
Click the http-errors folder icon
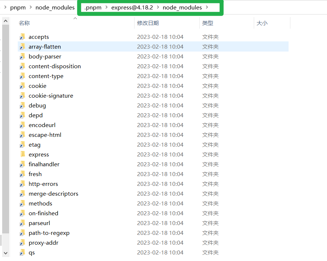(22, 184)
